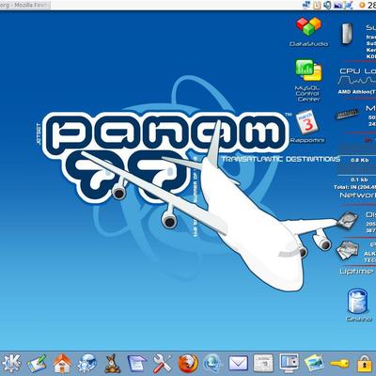Open the mail envelope icon in dock
Image resolution: width=376 pixels, height=376 pixels.
coord(238,364)
